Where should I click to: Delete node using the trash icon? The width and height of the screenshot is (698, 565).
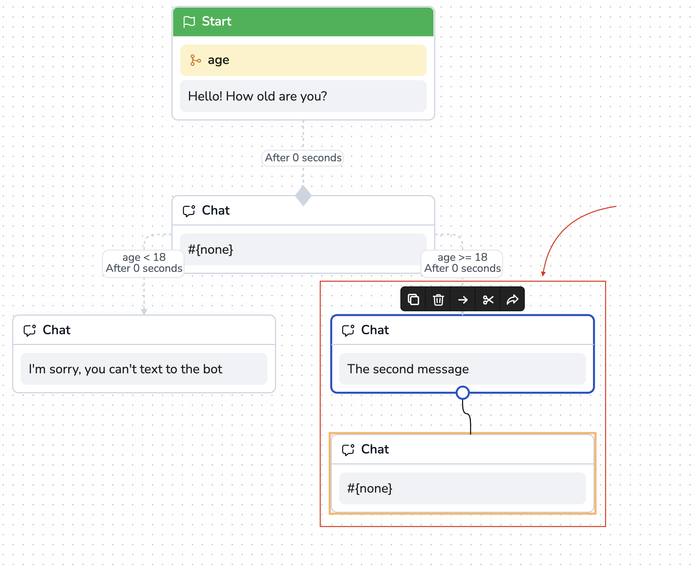[438, 299]
